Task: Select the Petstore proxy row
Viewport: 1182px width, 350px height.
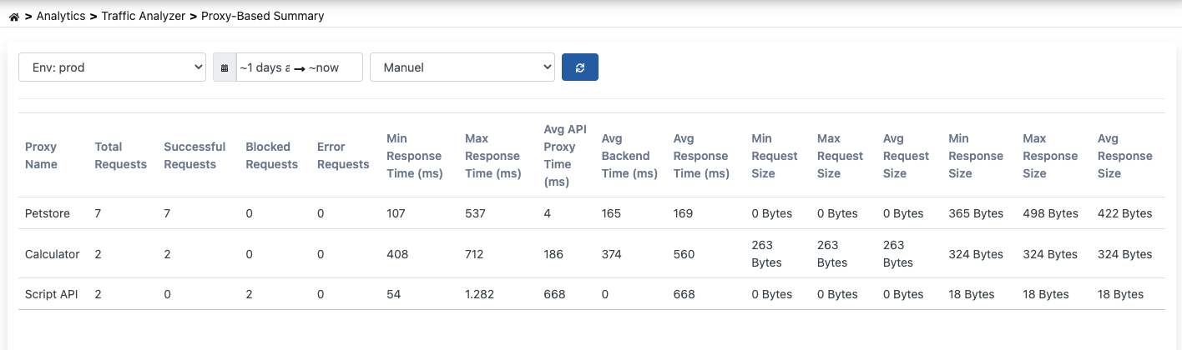Action: [591, 213]
